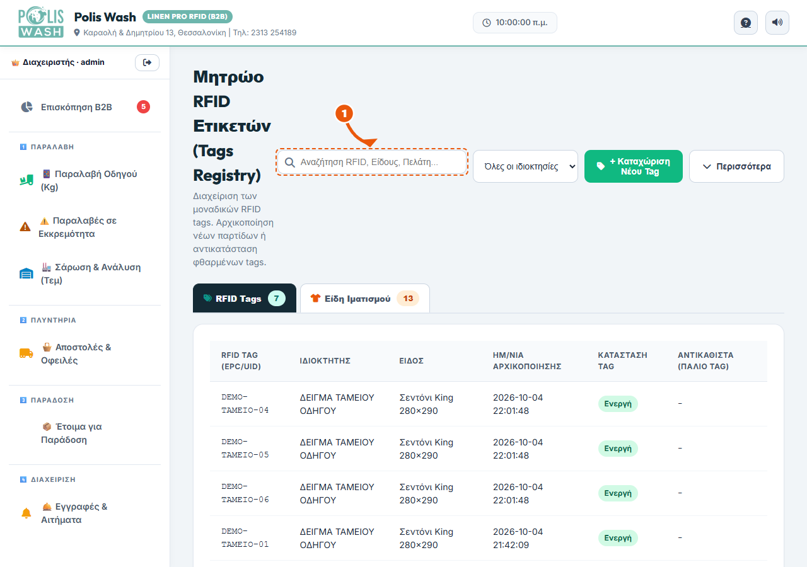The width and height of the screenshot is (807, 567).
Task: Click the date 2026-10-04 21:42:09
Action: 518,538
